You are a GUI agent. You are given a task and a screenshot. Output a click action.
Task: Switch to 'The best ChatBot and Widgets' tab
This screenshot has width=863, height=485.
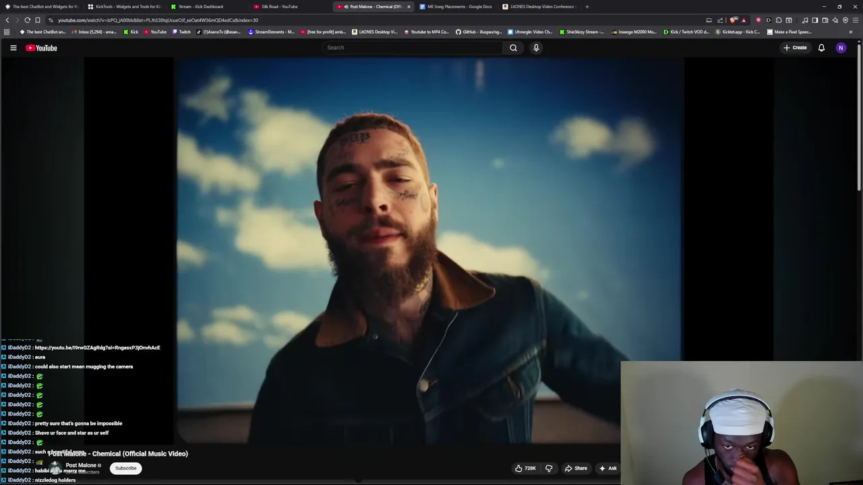(40, 7)
